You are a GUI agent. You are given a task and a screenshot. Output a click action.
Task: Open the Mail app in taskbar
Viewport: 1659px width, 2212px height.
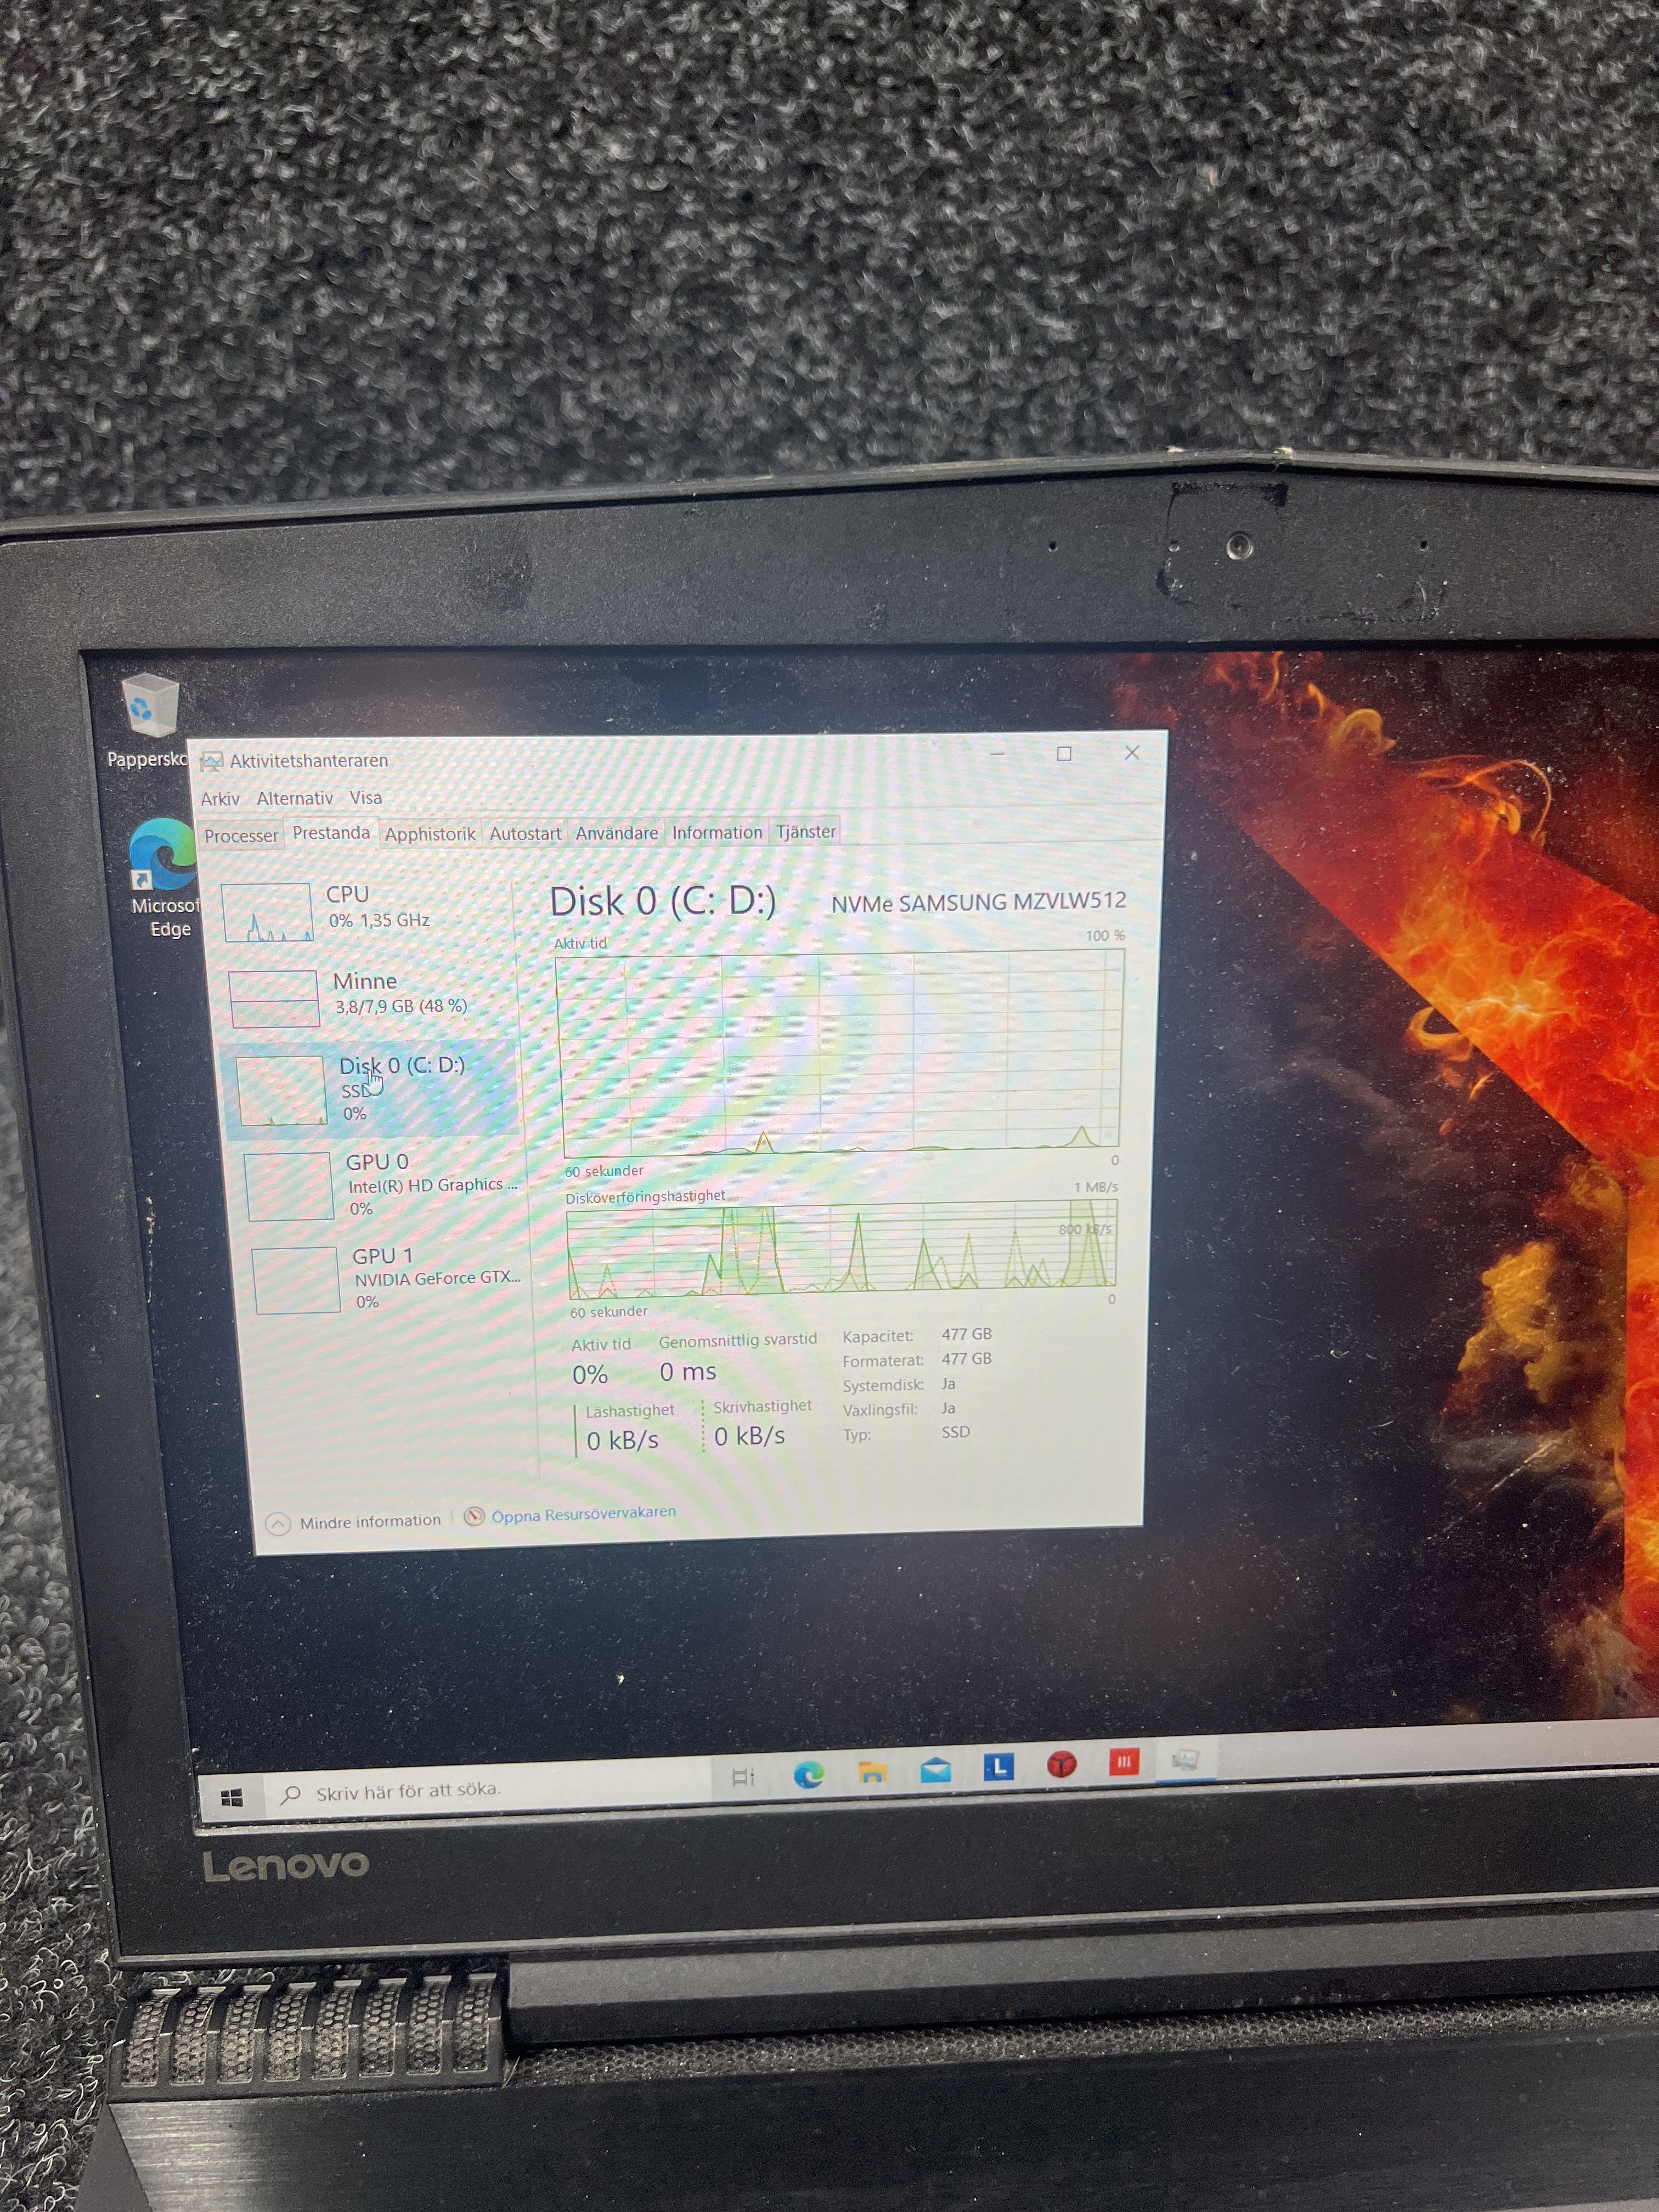935,1771
